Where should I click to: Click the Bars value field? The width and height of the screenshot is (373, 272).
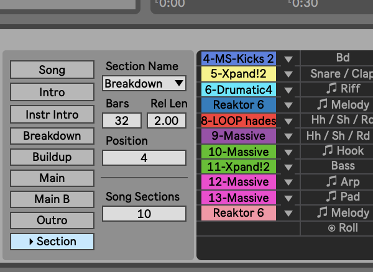[x=122, y=120]
